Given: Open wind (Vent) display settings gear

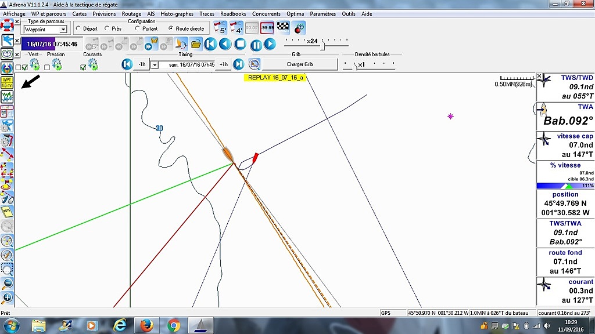Looking at the screenshot, I should pyautogui.click(x=34, y=65).
